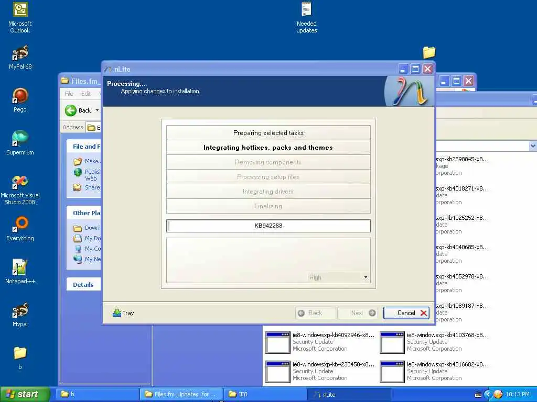The height and width of the screenshot is (402, 537).
Task: Switch to nLite taskbar button
Action: (x=349, y=394)
